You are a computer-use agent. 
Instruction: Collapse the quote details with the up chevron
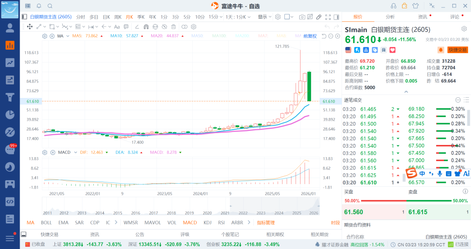tap(406, 92)
